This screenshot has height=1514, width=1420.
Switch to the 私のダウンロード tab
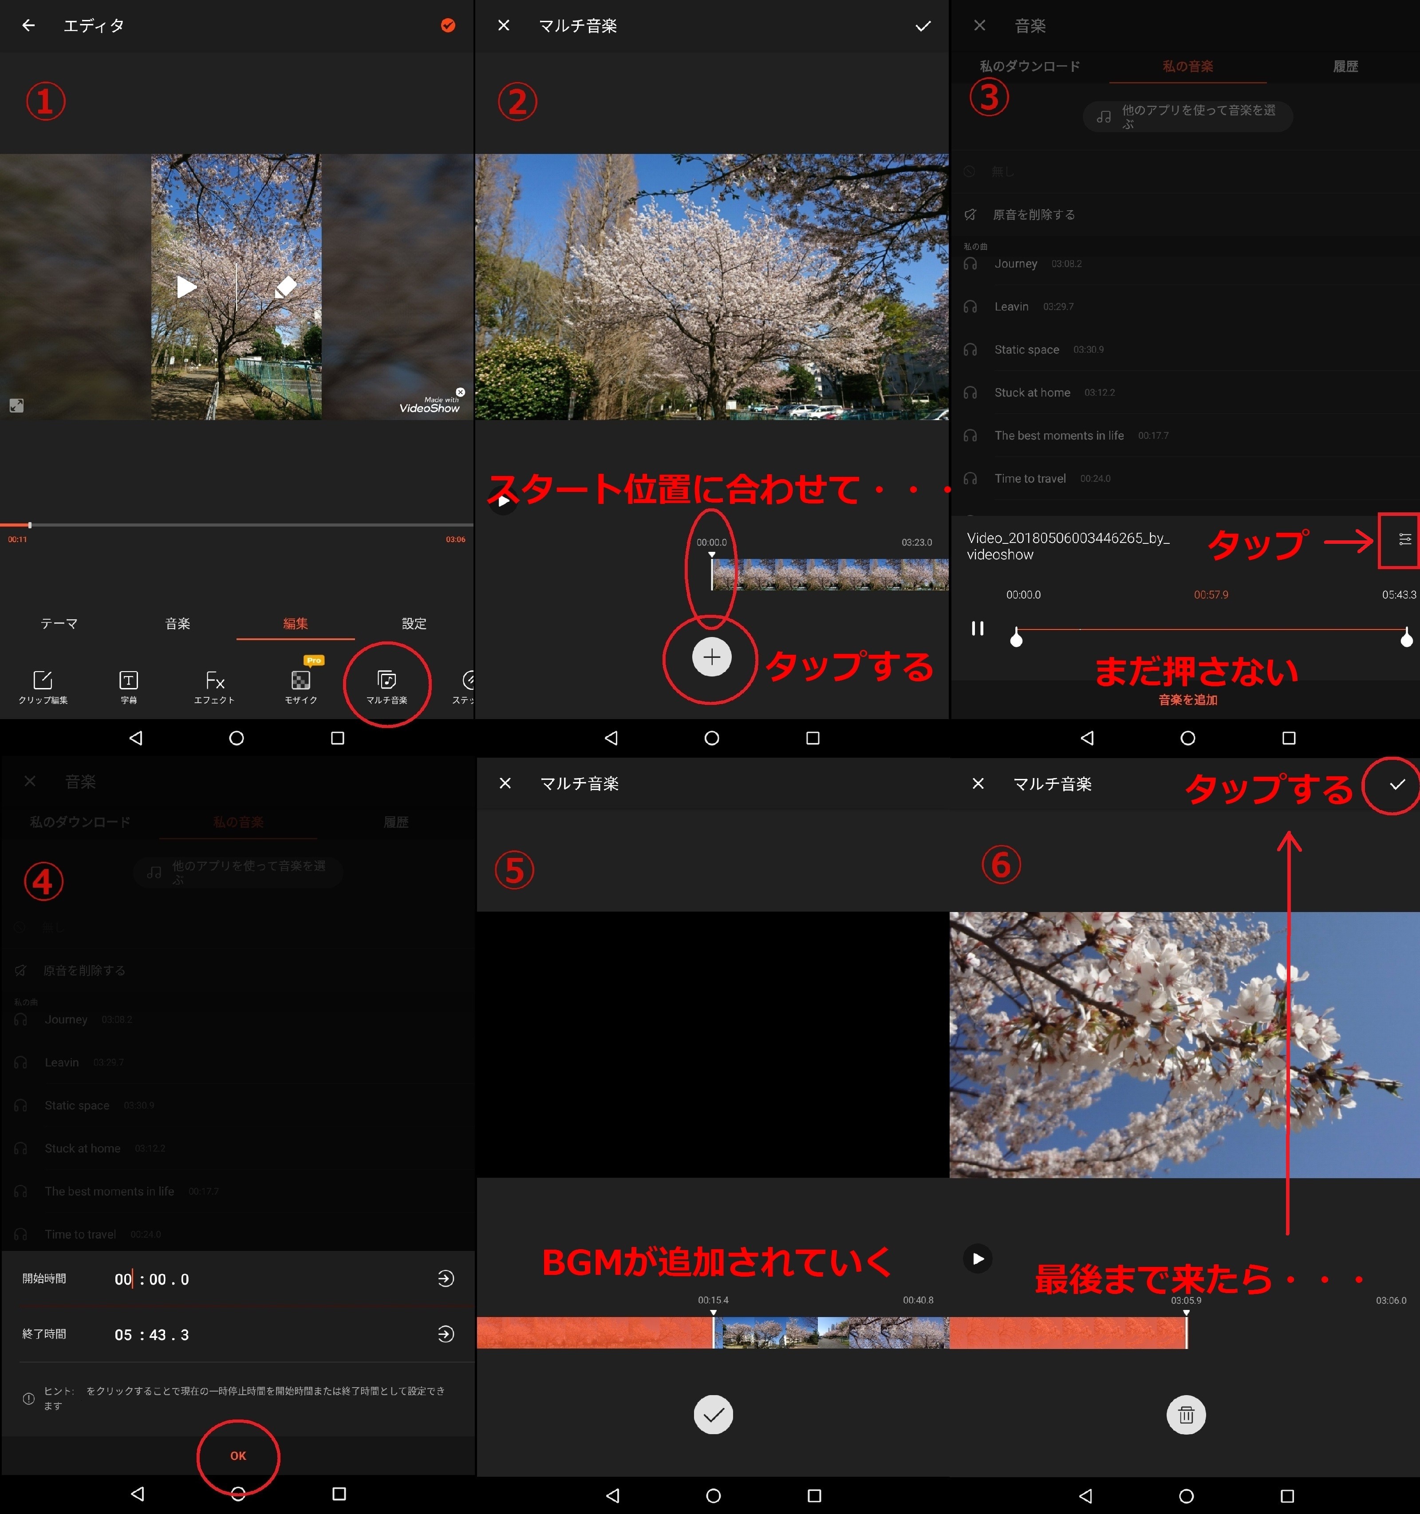(1029, 66)
